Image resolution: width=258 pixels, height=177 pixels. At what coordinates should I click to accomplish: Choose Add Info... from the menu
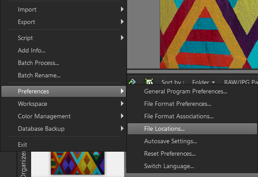(x=64, y=50)
